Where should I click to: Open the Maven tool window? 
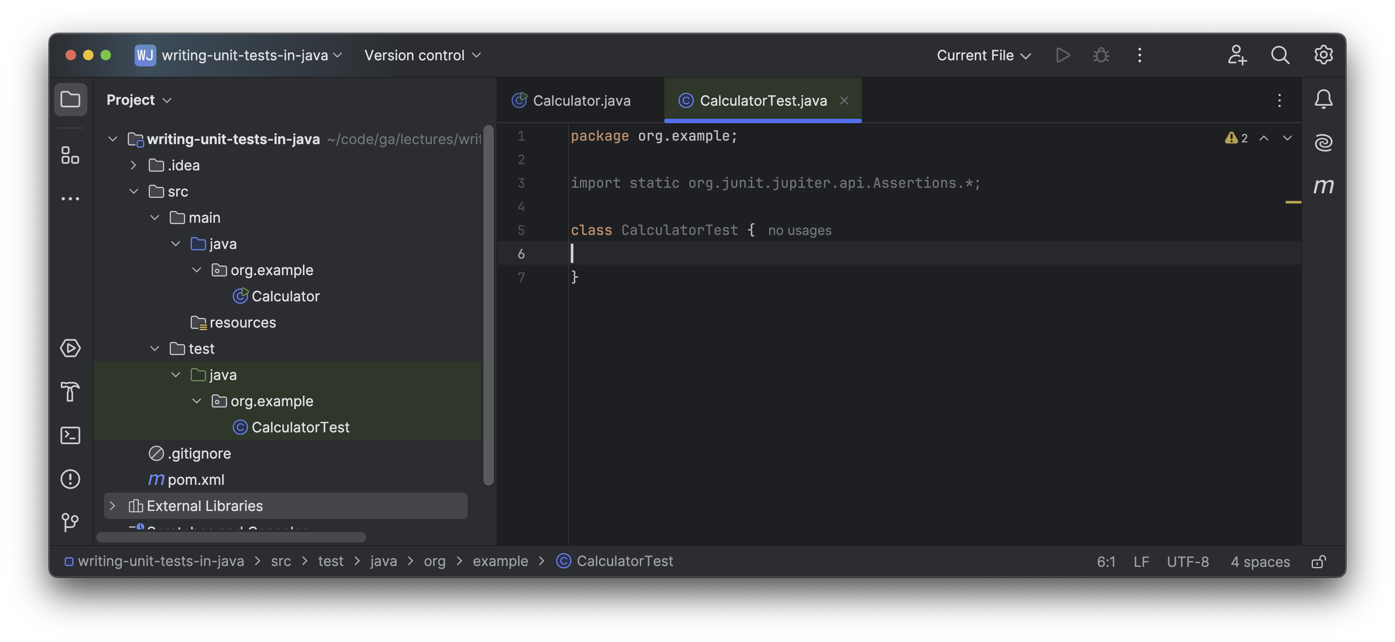pyautogui.click(x=1323, y=186)
